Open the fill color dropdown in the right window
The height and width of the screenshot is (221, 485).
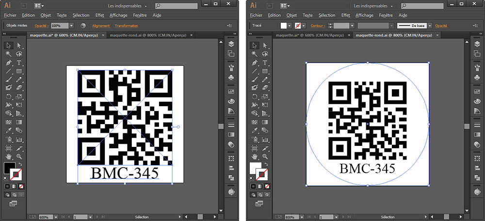click(x=290, y=26)
